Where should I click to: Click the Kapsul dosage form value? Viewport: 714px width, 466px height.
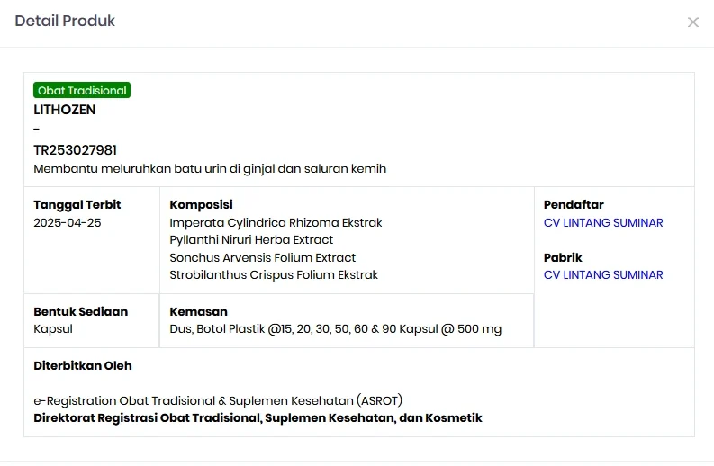tap(53, 329)
